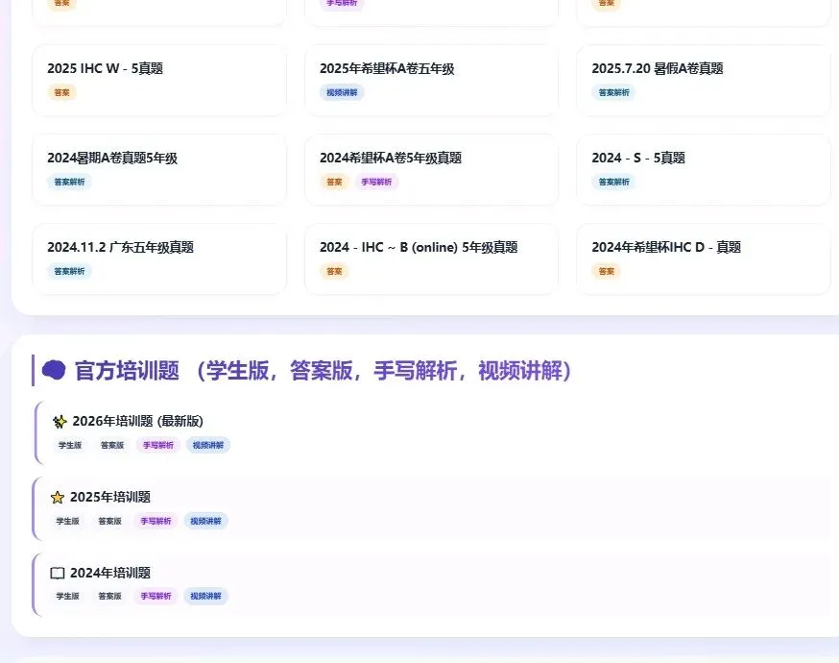Click the book icon beside 2024年培训题

point(58,574)
